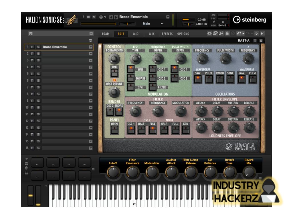Open the slot 16 program dropdown
Image resolution: width=293 pixels, height=219 pixels.
[x=91, y=148]
